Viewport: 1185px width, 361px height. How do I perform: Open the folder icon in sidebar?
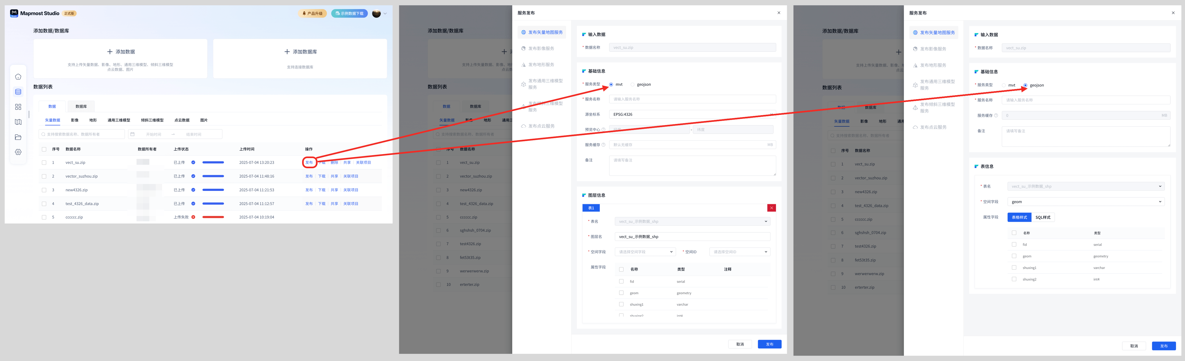pos(18,137)
